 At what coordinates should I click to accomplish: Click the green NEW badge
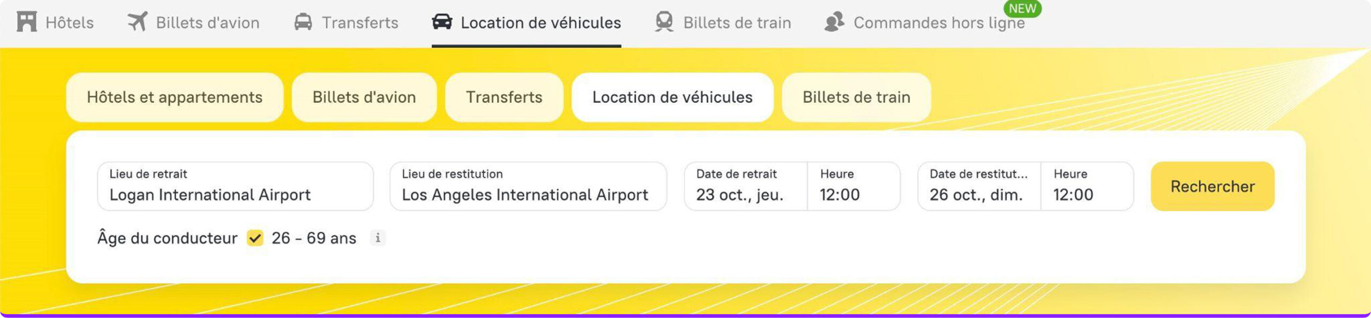(x=1022, y=9)
